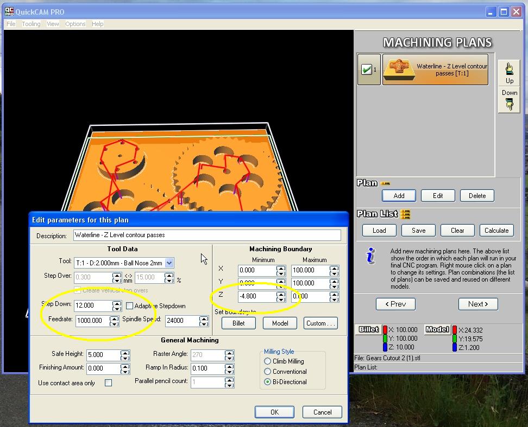Open the View menu
This screenshot has width=528, height=427.
click(x=53, y=24)
